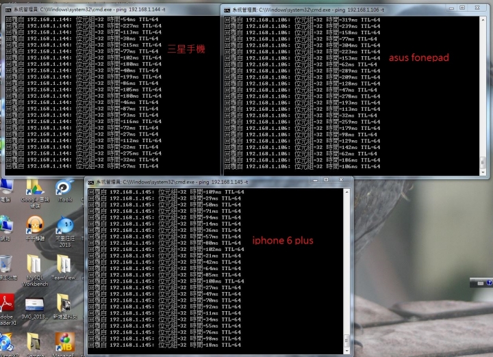
Task: Click the 116ms reply line in the 192.168.1.144 window
Action: [84, 122]
